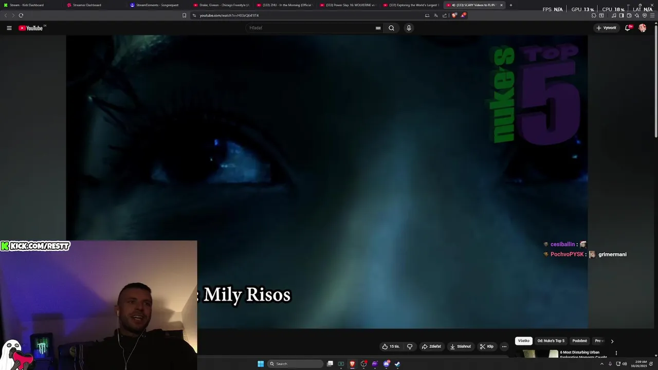The image size is (658, 370).
Task: Switch to the StreamElements - Songrequest tab
Action: pyautogui.click(x=157, y=5)
